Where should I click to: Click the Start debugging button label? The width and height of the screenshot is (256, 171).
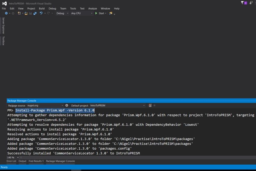[101, 13]
